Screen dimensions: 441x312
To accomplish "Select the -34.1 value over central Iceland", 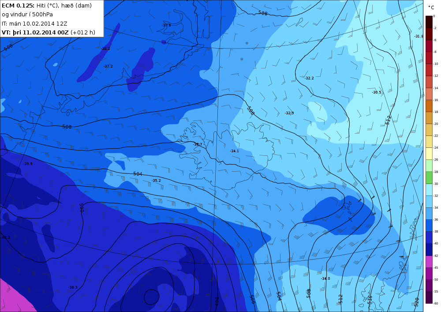I will coord(234,151).
